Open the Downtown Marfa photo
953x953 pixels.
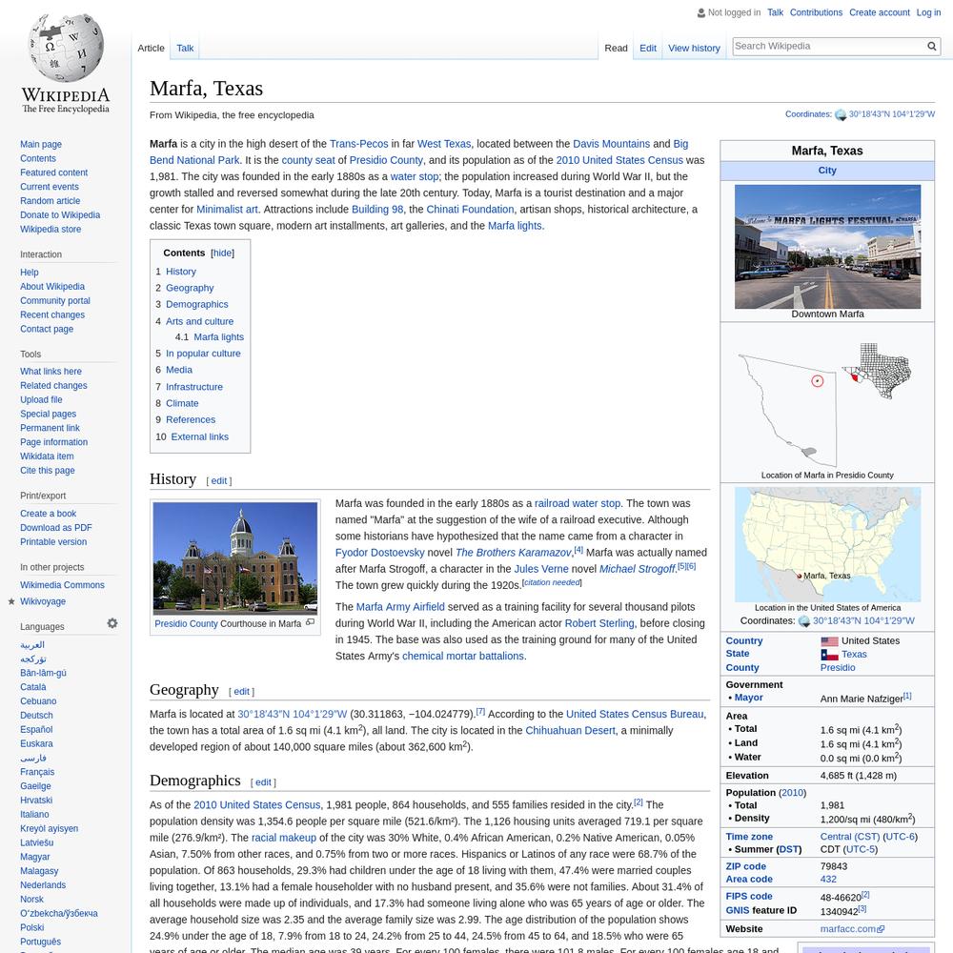[x=827, y=247]
